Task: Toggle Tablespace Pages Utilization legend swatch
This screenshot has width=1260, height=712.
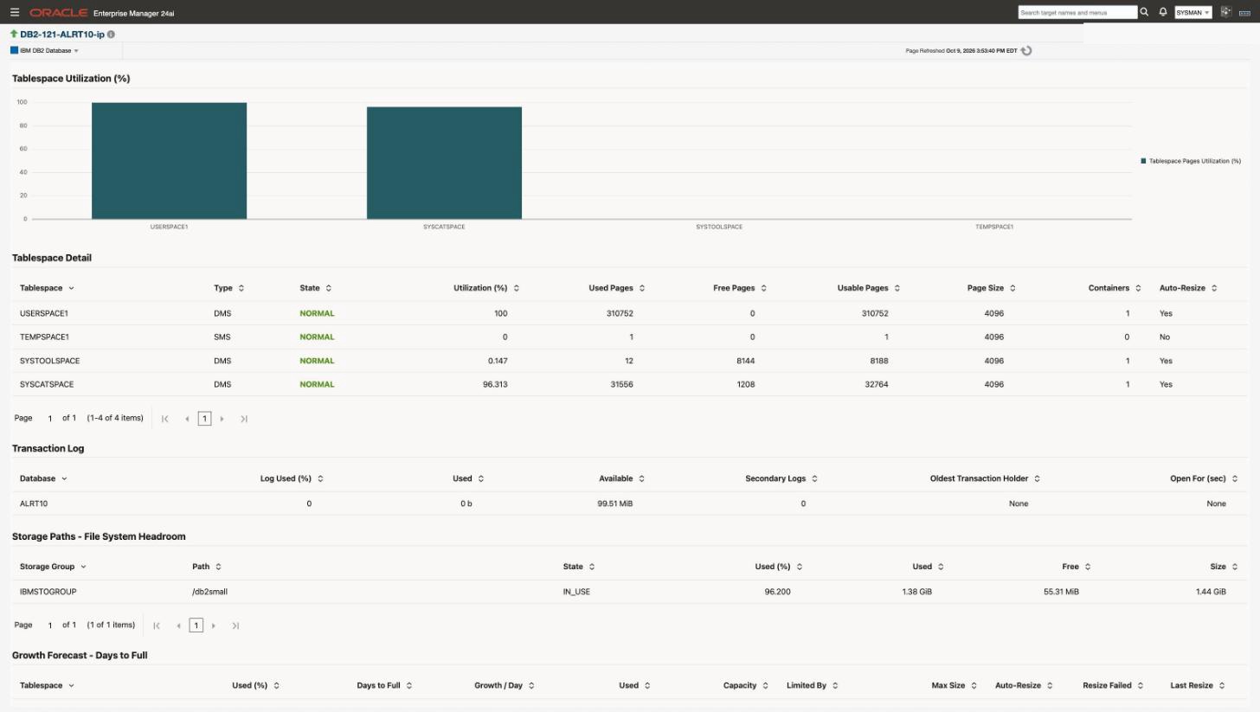Action: 1143,161
